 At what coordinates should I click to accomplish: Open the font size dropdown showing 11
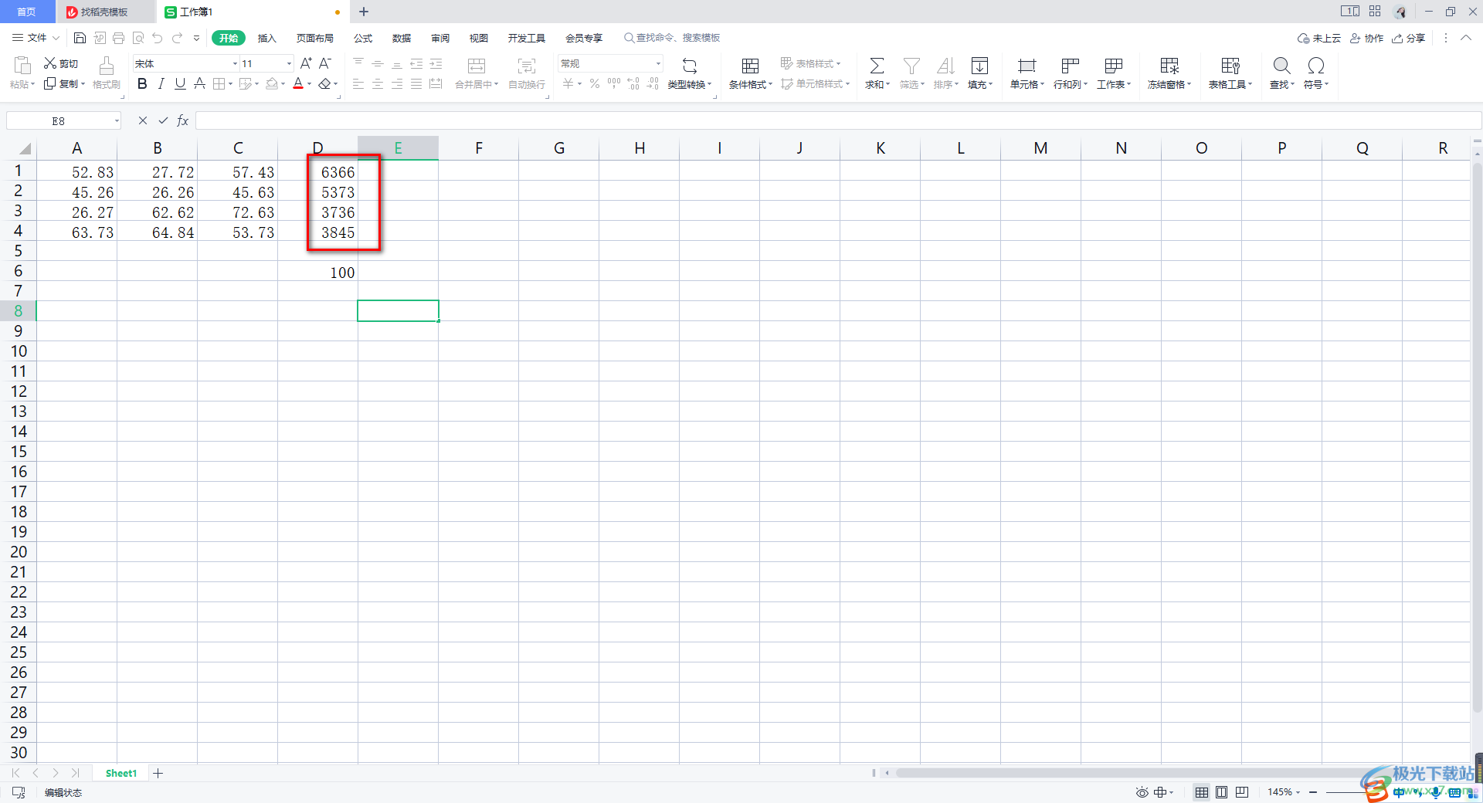(x=290, y=63)
